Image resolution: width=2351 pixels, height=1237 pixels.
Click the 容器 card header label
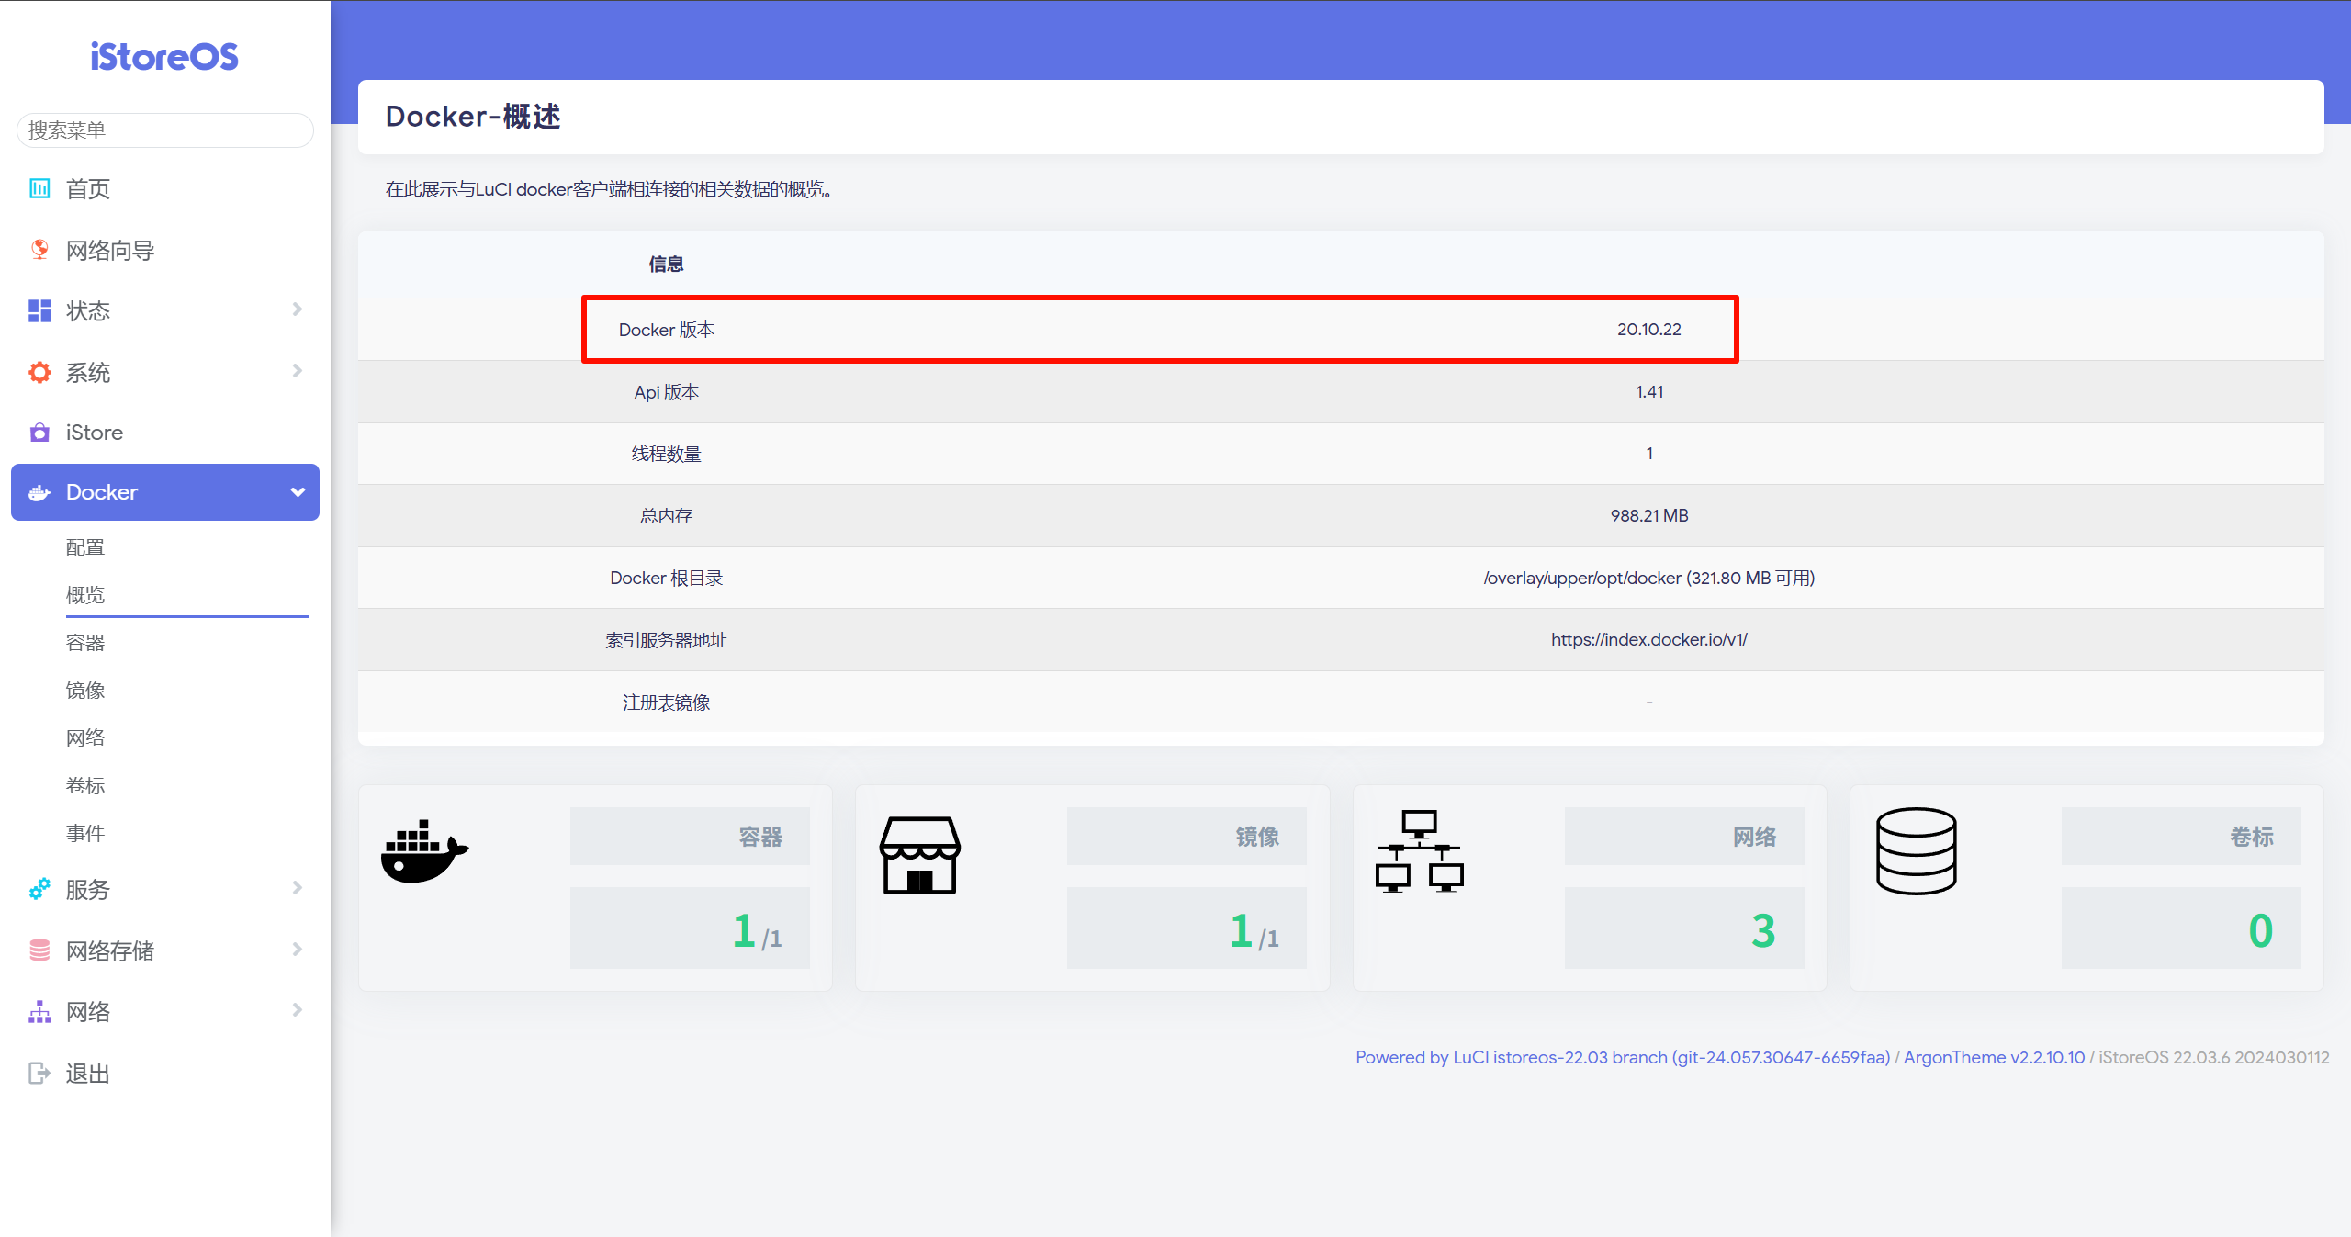(x=760, y=837)
